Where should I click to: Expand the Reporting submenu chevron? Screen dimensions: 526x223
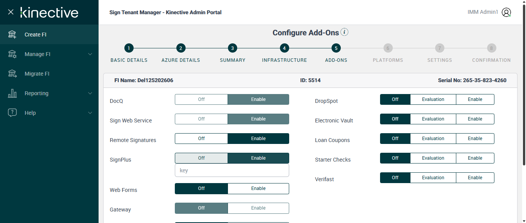pos(90,93)
